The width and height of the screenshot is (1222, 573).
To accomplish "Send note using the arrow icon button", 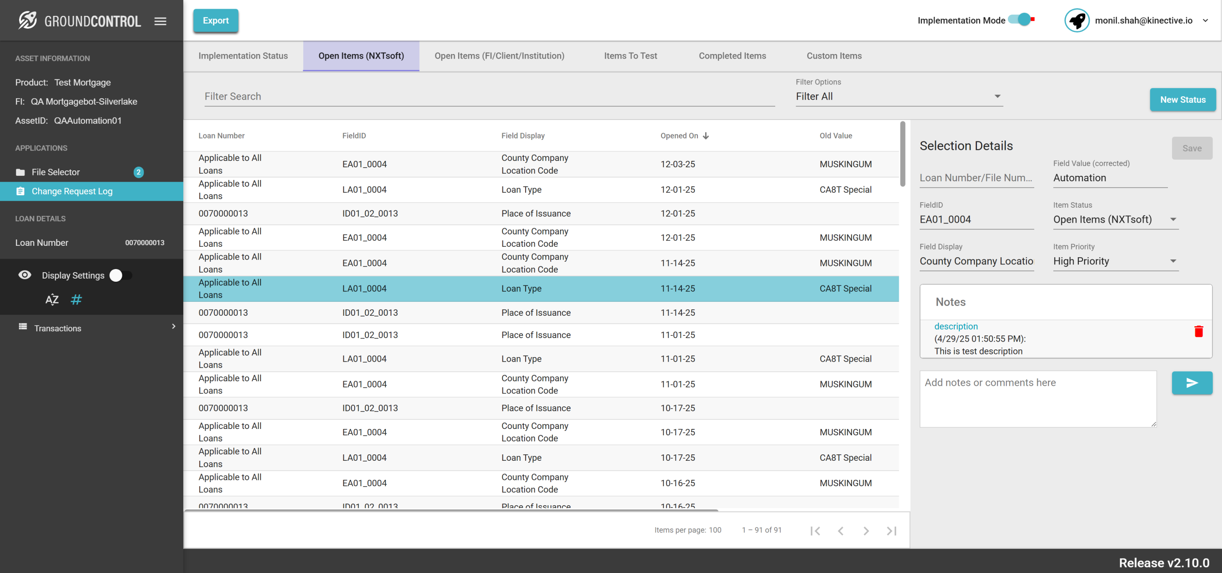I will click(1192, 383).
